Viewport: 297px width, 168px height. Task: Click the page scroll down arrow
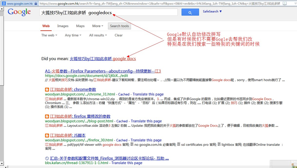pyautogui.click(x=2, y=163)
